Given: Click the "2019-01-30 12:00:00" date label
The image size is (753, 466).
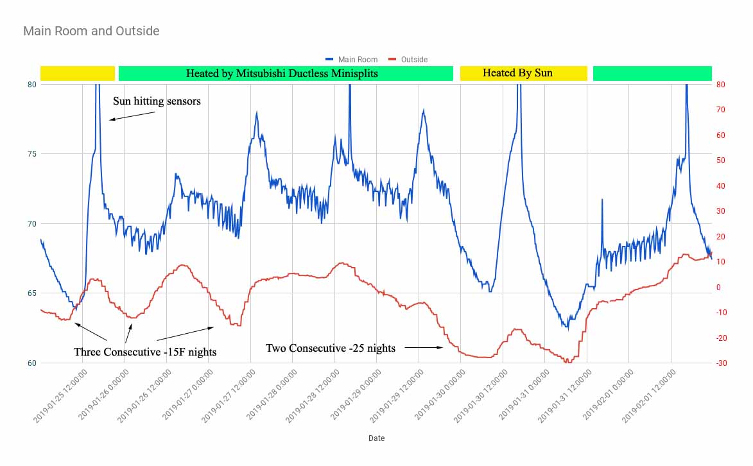Looking at the screenshot, I should 480,396.
